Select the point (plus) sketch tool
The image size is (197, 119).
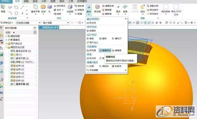pyautogui.click(x=22, y=13)
